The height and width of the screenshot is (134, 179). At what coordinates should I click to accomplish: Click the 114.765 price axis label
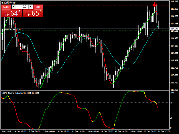[x=174, y=23]
